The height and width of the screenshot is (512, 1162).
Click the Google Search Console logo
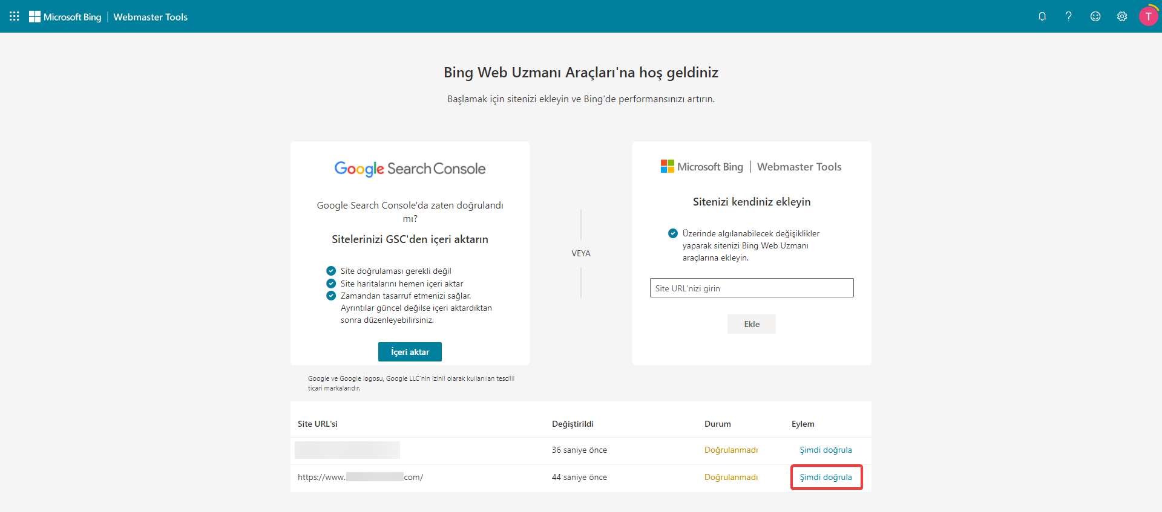pos(410,169)
